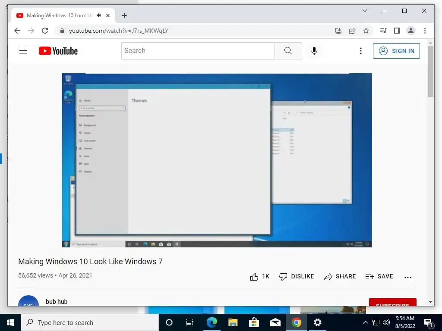Open YouTube settings three-dot menu

pos(360,51)
